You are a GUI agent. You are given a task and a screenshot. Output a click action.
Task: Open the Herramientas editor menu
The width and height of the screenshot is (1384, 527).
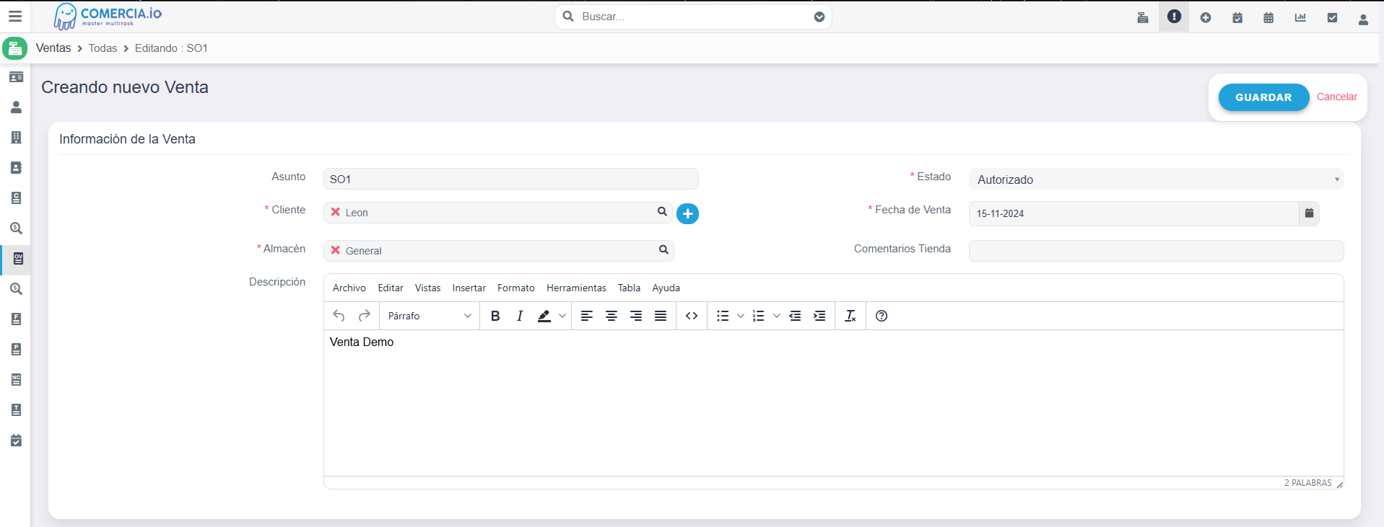tap(576, 288)
